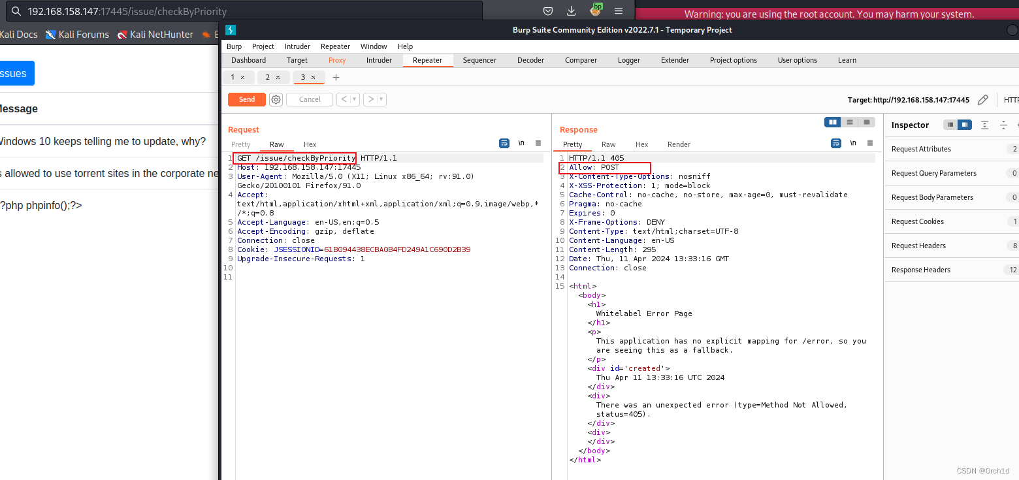Screen dimensions: 1019x480
Task: Expand Request Headers in Inspector
Action: (x=952, y=246)
